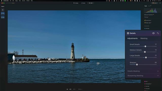
Task: Click the Wi-Fi icon in menu bar
Action: tap(144, 1)
